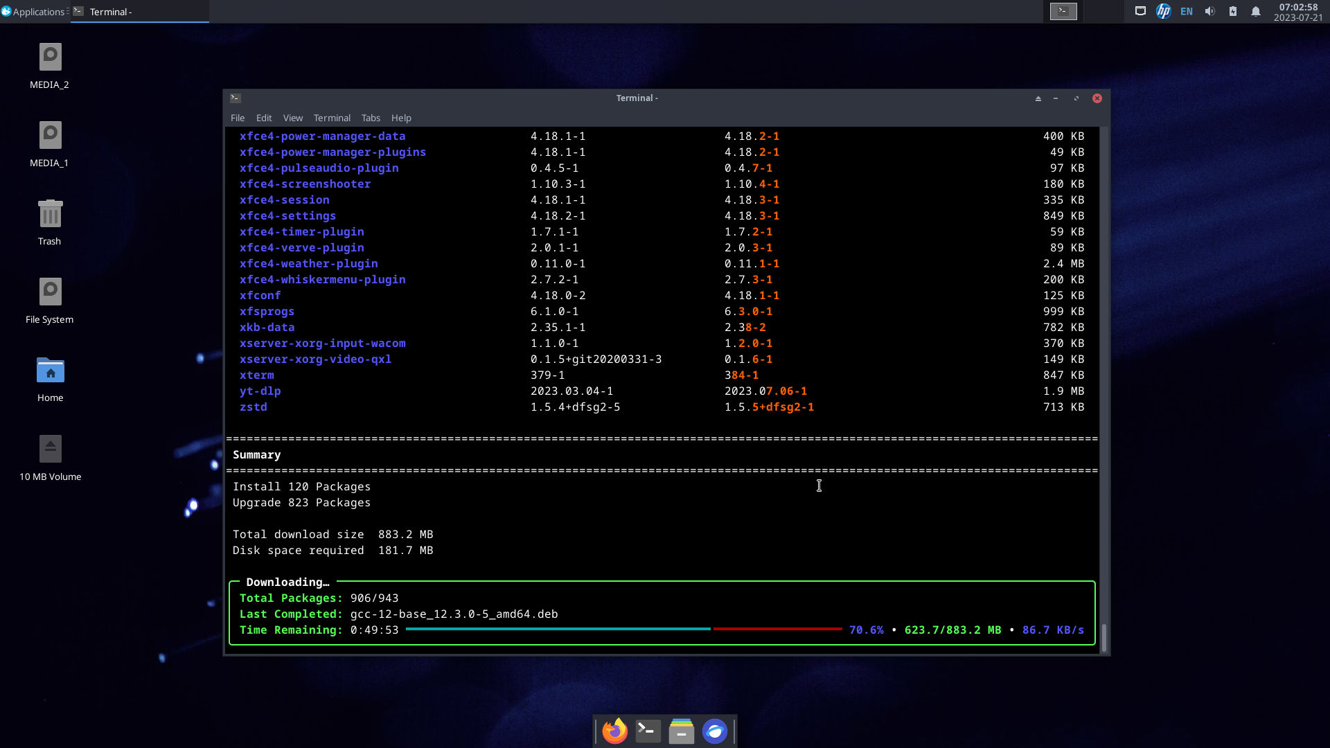
Task: Open terminal emulator from the dock
Action: tap(648, 731)
